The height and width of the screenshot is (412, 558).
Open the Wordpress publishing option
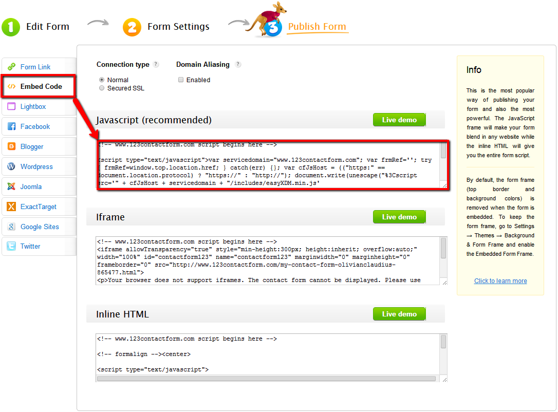[x=39, y=166]
